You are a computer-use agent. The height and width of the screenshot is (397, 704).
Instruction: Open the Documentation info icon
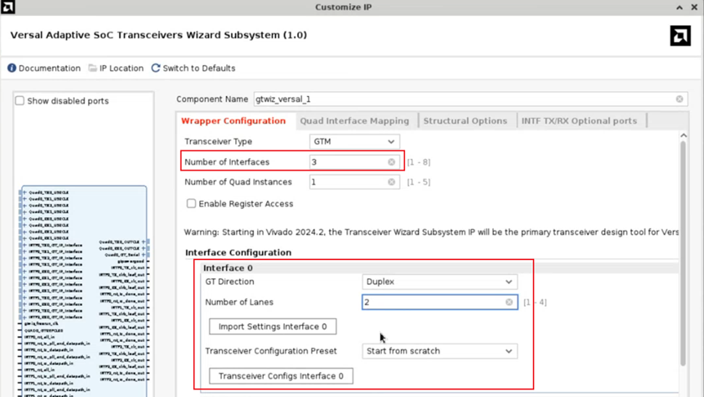pos(12,68)
